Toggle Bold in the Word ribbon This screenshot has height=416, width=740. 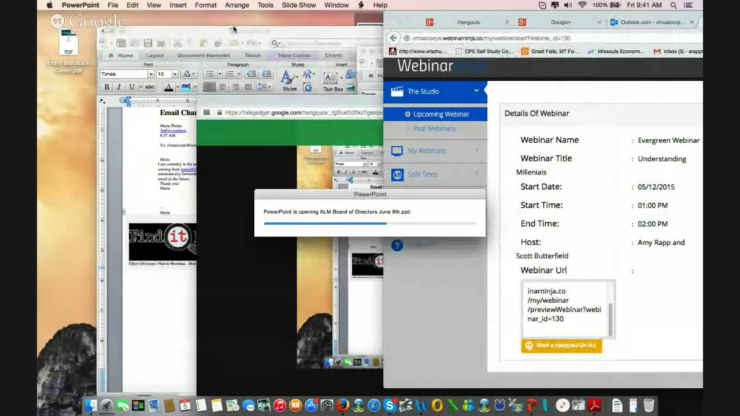[x=106, y=87]
